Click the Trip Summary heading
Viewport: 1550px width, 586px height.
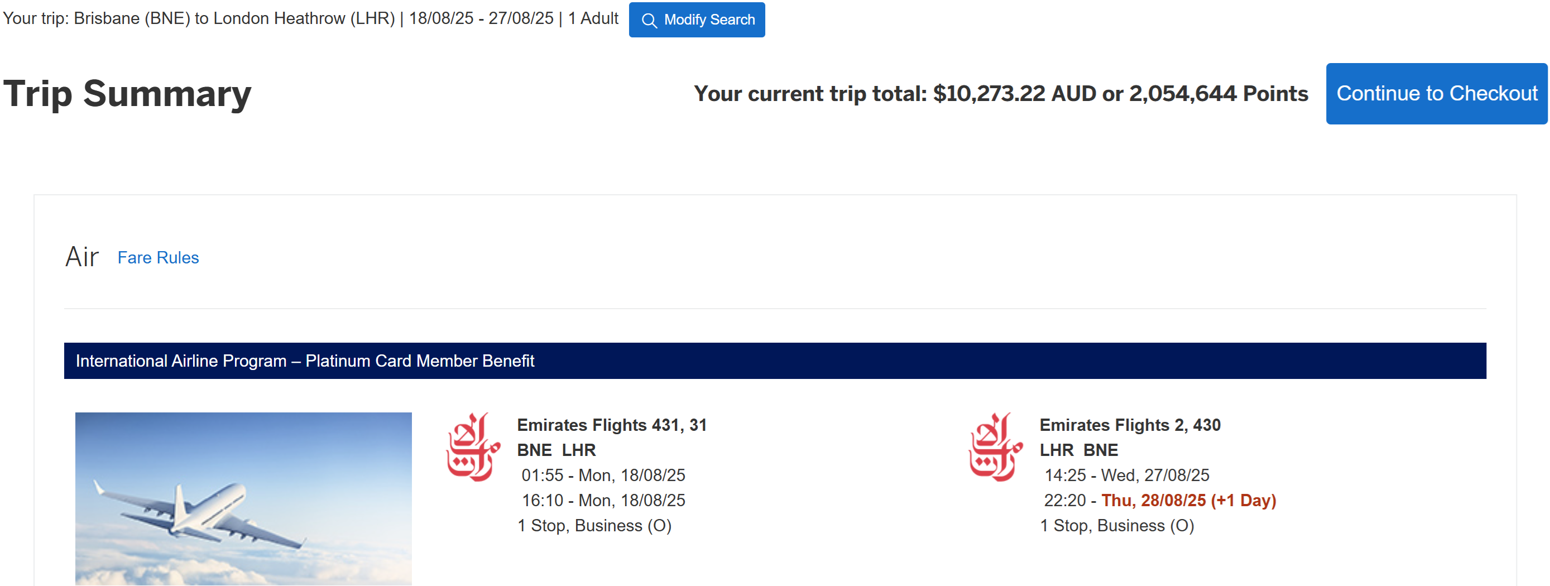[128, 94]
